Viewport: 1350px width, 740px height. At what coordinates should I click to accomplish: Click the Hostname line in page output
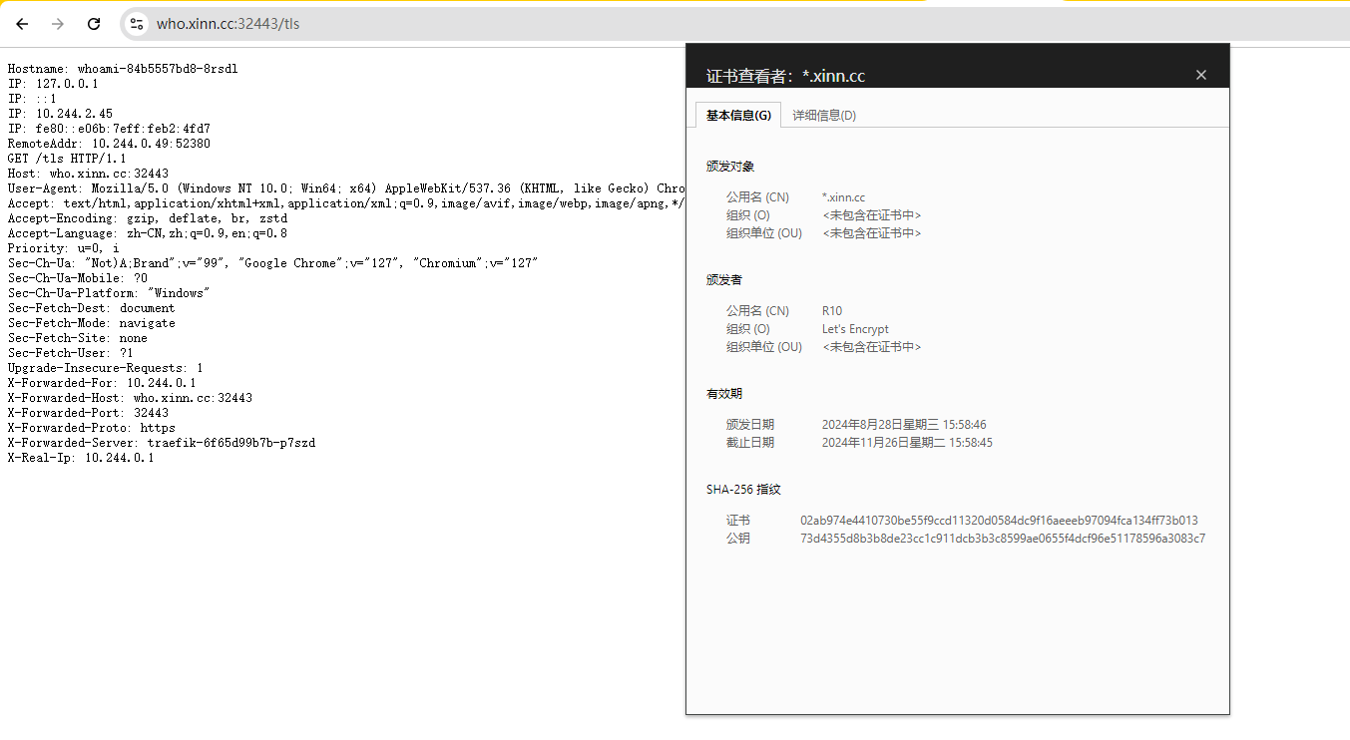[123, 69]
